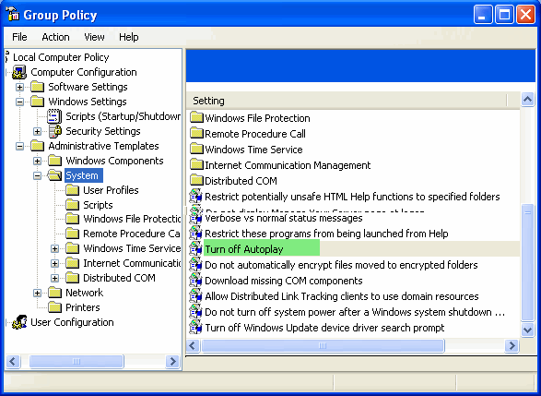Click the User Configuration icon
This screenshot has width=541, height=396.
pos(19,322)
